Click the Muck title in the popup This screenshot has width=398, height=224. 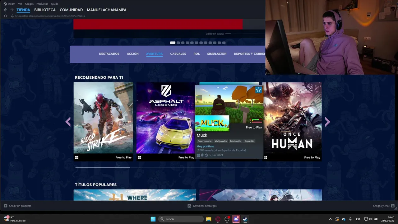(202, 135)
